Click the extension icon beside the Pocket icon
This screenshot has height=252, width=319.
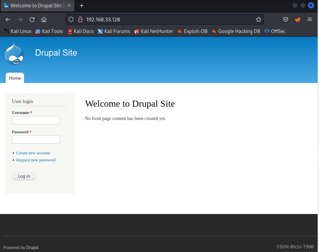pyautogui.click(x=297, y=20)
